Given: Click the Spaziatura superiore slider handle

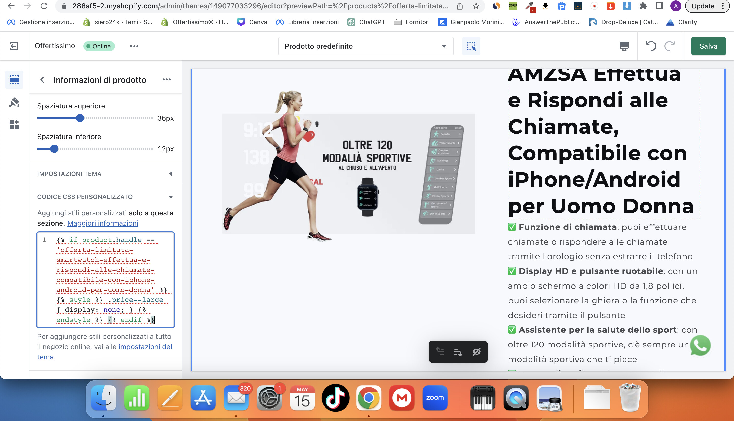Looking at the screenshot, I should pos(80,118).
